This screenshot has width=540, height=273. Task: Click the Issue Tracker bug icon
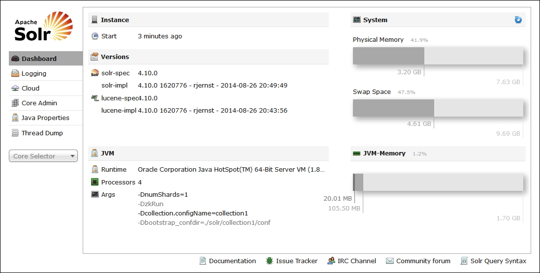click(269, 261)
